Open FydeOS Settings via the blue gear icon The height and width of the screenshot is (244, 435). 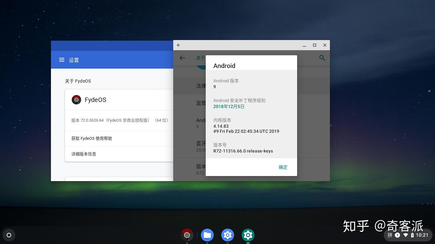(227, 235)
